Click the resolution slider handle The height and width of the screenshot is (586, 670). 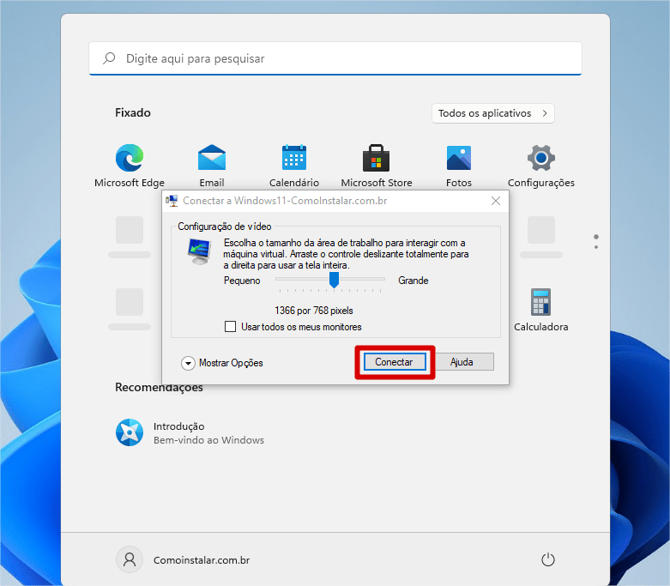point(335,280)
